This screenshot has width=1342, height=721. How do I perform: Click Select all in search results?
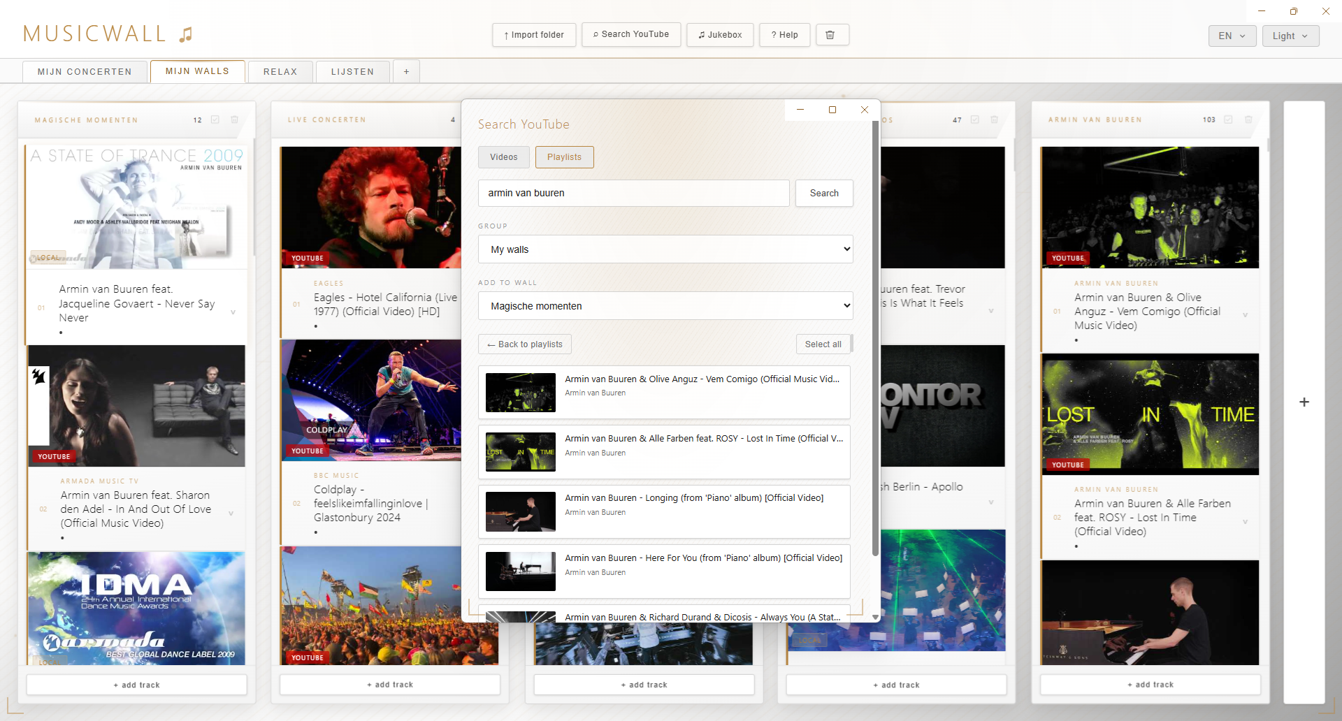823,344
